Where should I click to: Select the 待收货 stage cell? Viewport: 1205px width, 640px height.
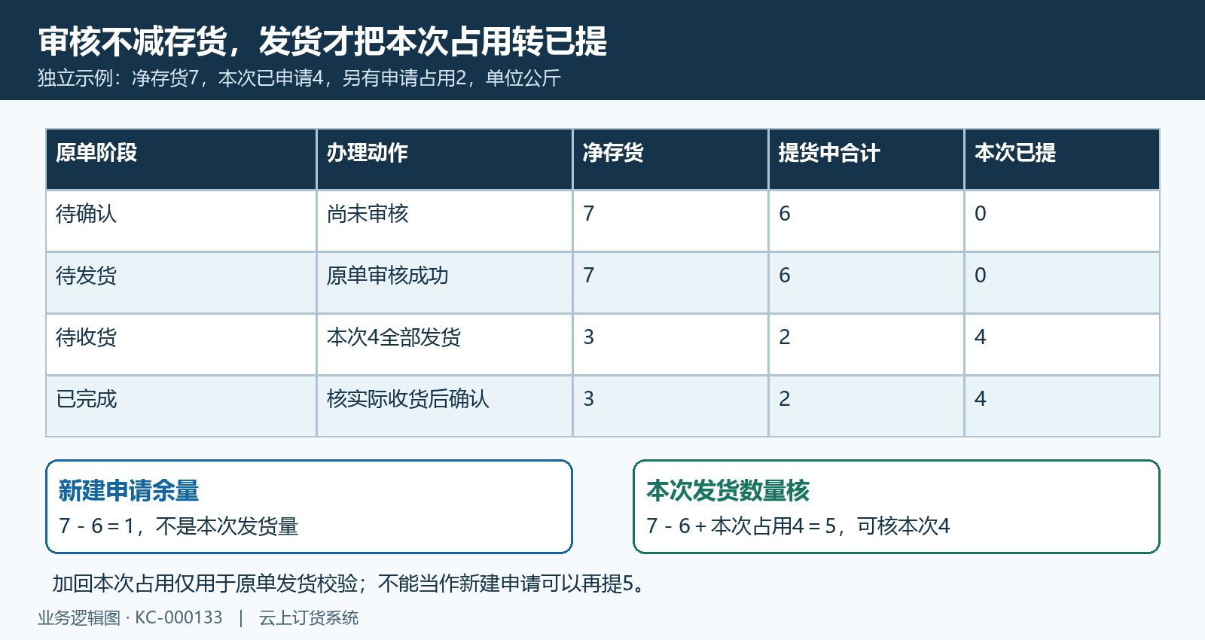tap(181, 344)
